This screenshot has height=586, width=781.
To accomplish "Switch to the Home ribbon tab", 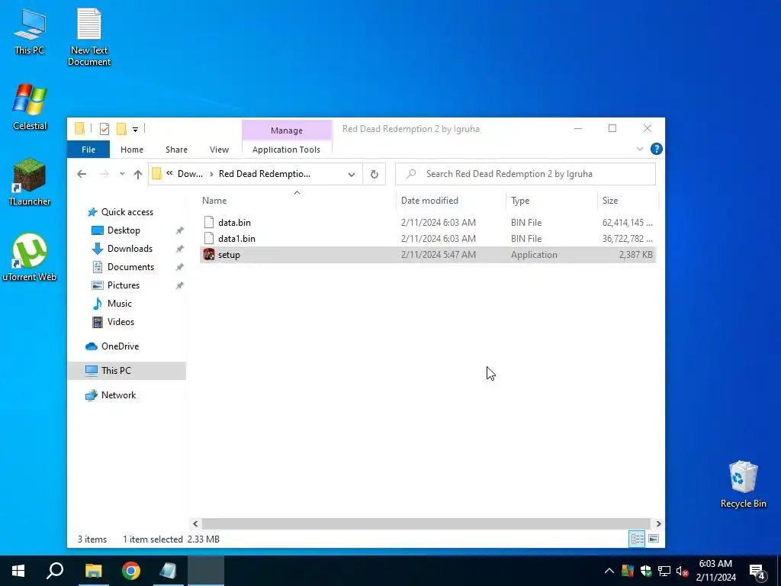I will (132, 150).
